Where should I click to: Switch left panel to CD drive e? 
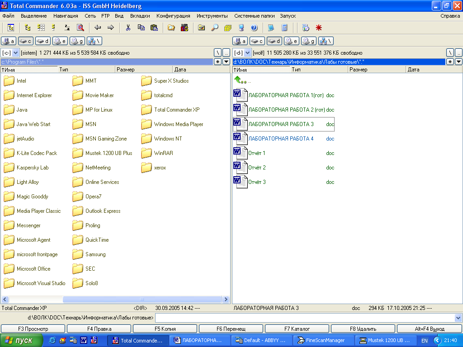(x=60, y=41)
